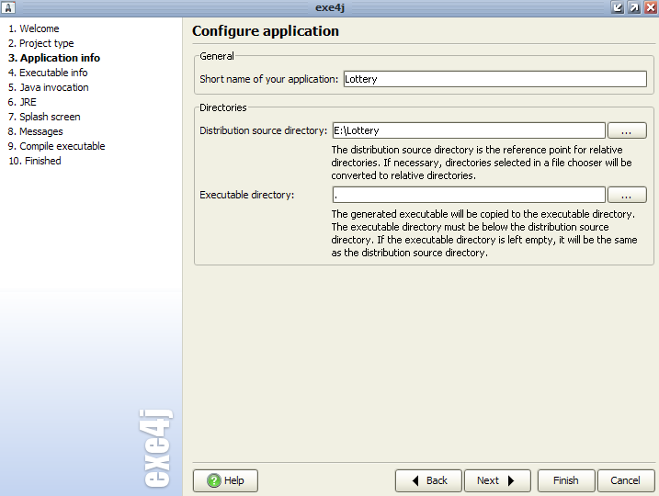This screenshot has width=659, height=496.
Task: Jump to the Java invocation step
Action: click(48, 87)
